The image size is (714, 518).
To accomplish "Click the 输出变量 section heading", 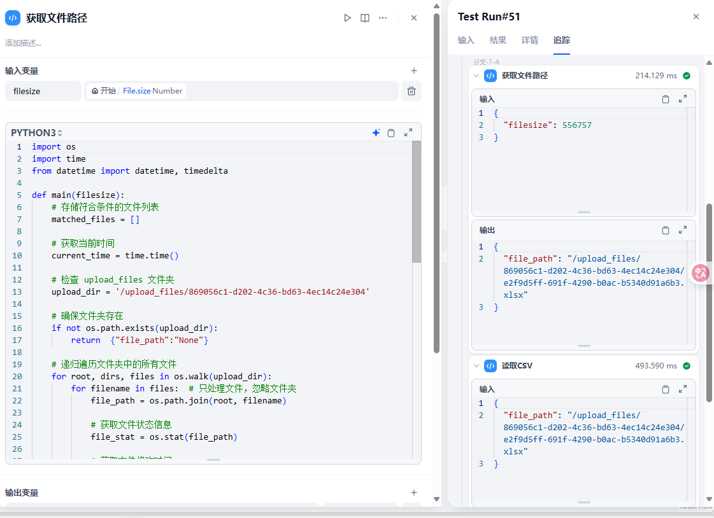I will point(22,493).
